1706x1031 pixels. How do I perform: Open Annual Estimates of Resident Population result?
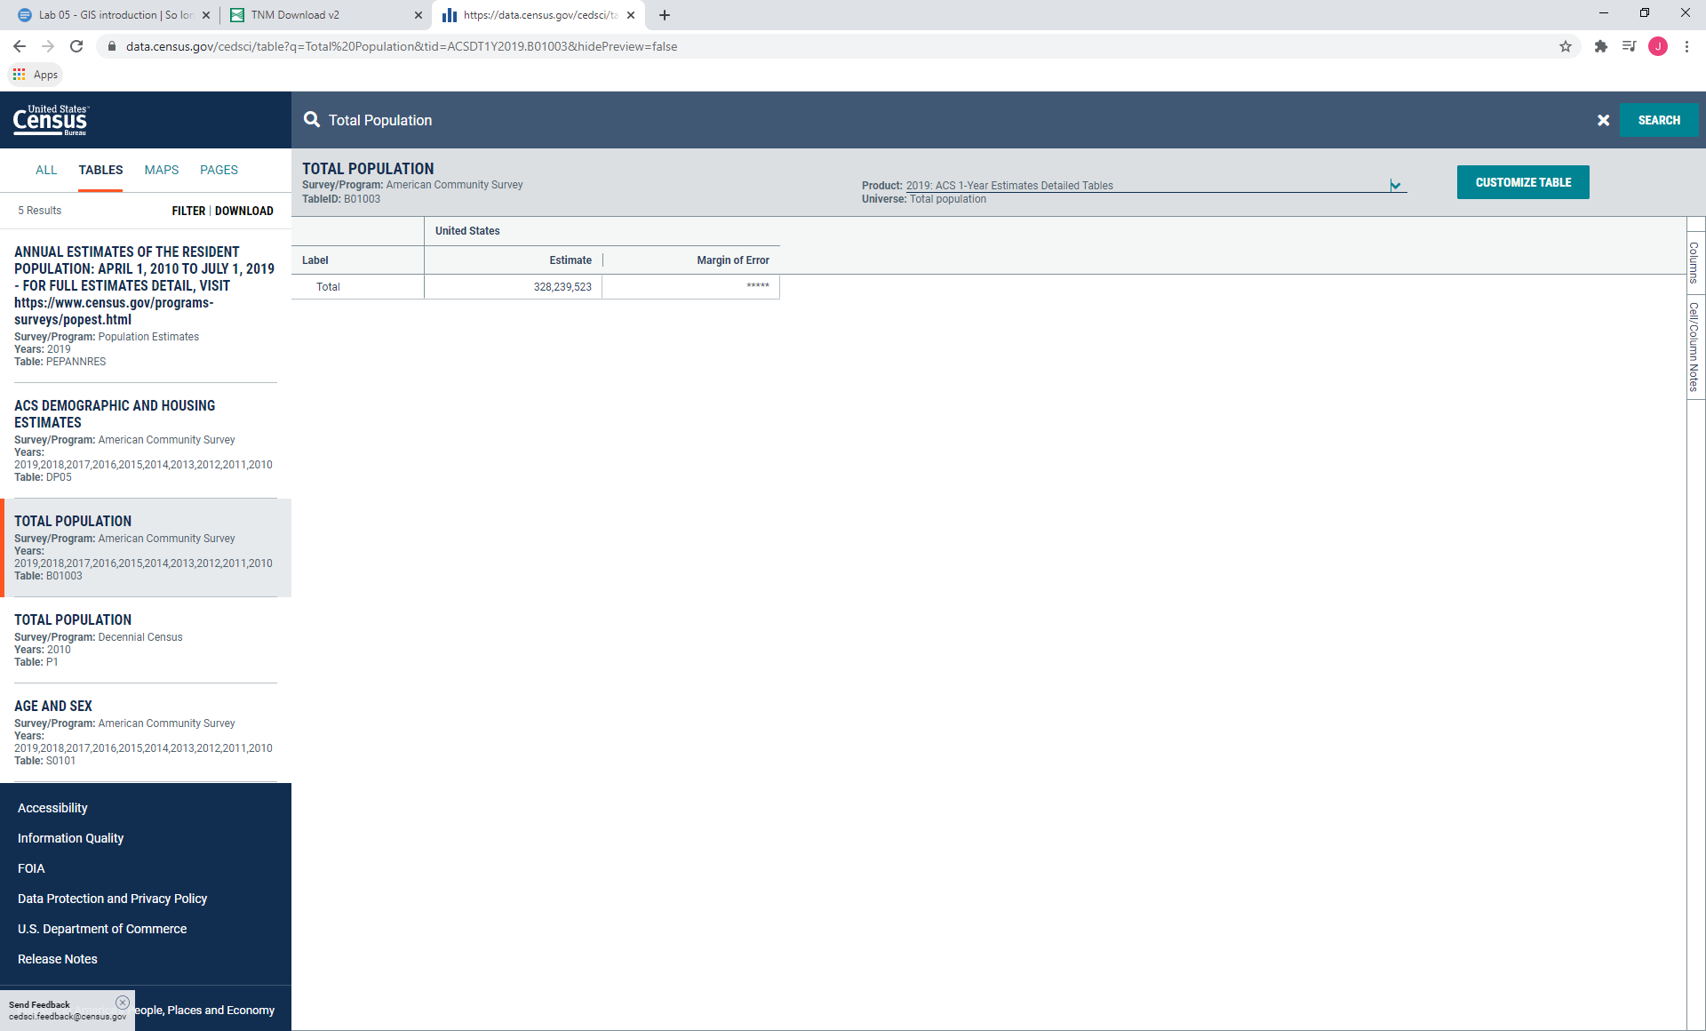click(x=145, y=306)
